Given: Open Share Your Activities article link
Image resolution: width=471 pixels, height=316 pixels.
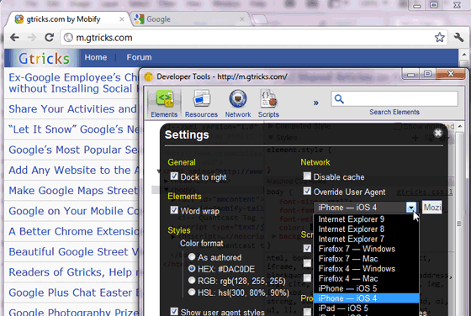Looking at the screenshot, I should tap(72, 109).
